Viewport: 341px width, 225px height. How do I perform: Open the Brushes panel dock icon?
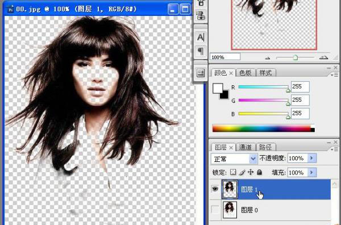click(201, 3)
